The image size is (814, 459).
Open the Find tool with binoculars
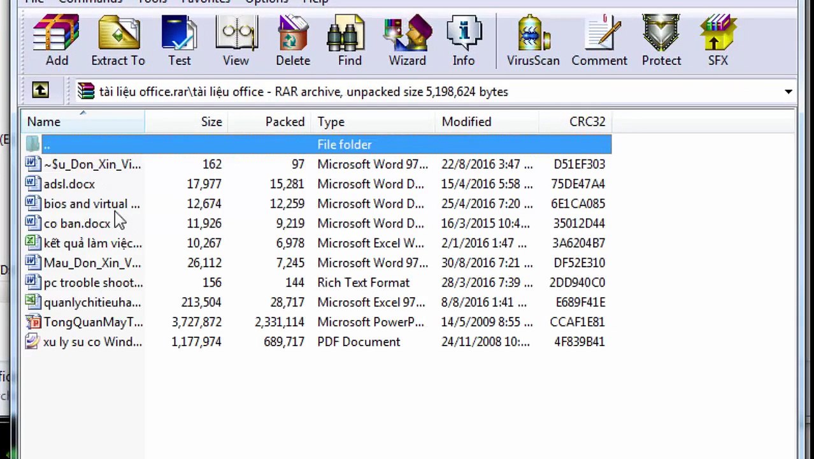(x=350, y=40)
